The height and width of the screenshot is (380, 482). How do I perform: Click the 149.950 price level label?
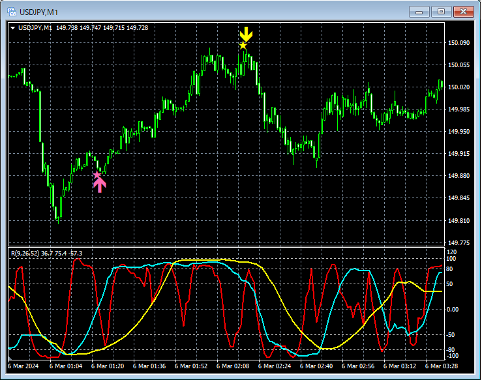pos(459,132)
